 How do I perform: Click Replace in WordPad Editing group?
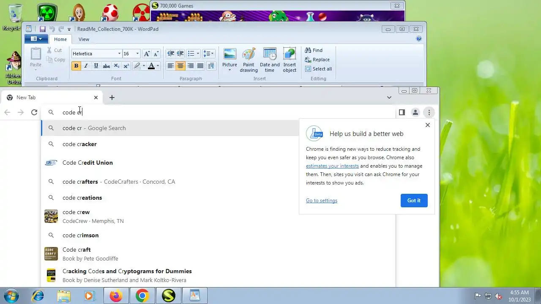click(x=317, y=60)
